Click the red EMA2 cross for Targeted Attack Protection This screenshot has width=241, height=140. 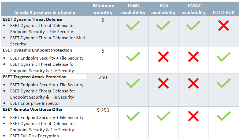(193, 84)
